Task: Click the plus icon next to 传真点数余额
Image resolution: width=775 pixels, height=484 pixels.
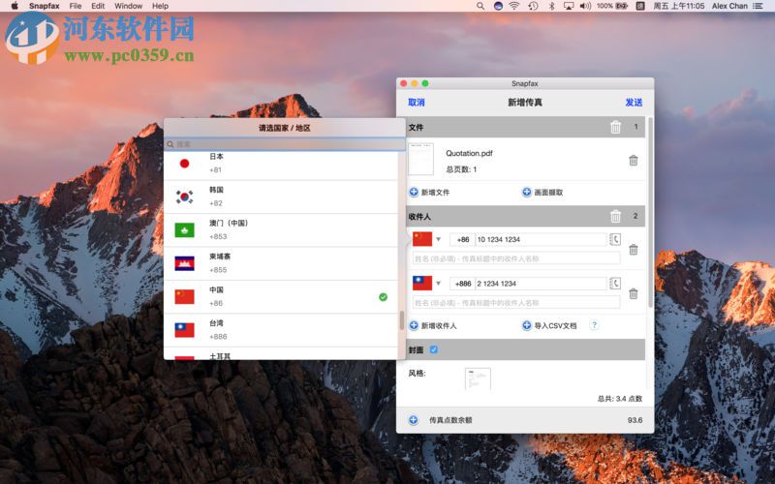Action: 414,420
